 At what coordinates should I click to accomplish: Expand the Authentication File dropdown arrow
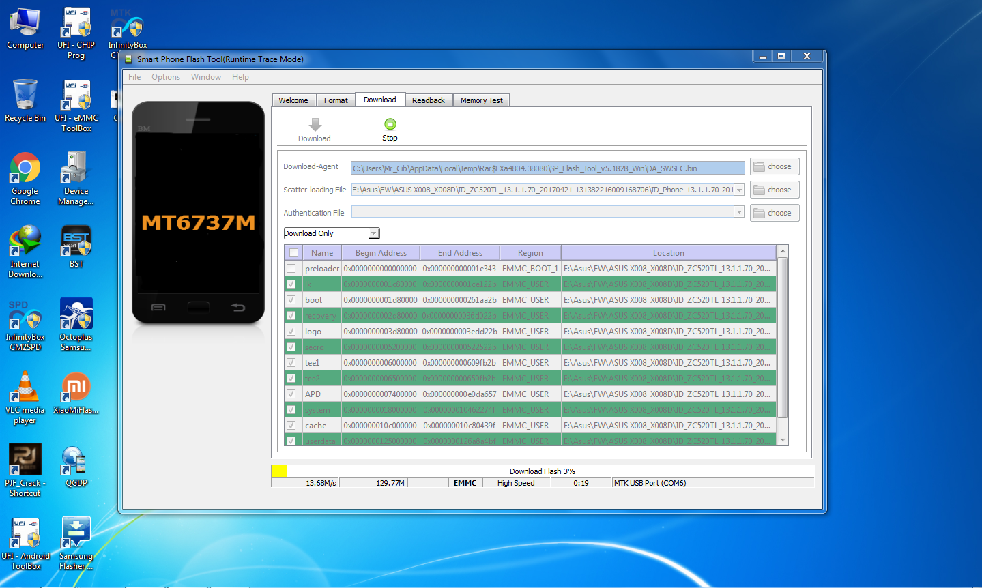pos(739,212)
